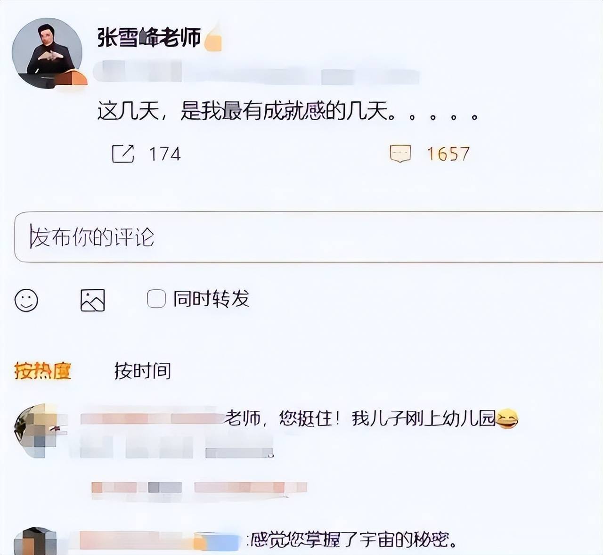Click the poster's profile avatar
603x555 pixels.
pyautogui.click(x=47, y=53)
